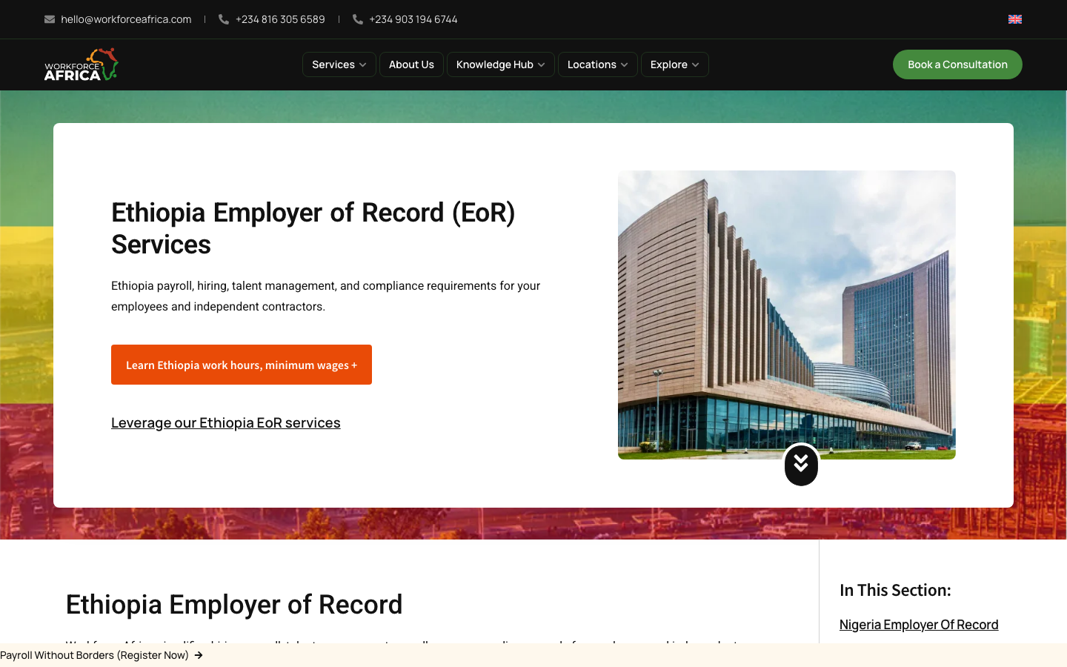
Task: Click the double-chevron scroll down icon
Action: pos(801,465)
